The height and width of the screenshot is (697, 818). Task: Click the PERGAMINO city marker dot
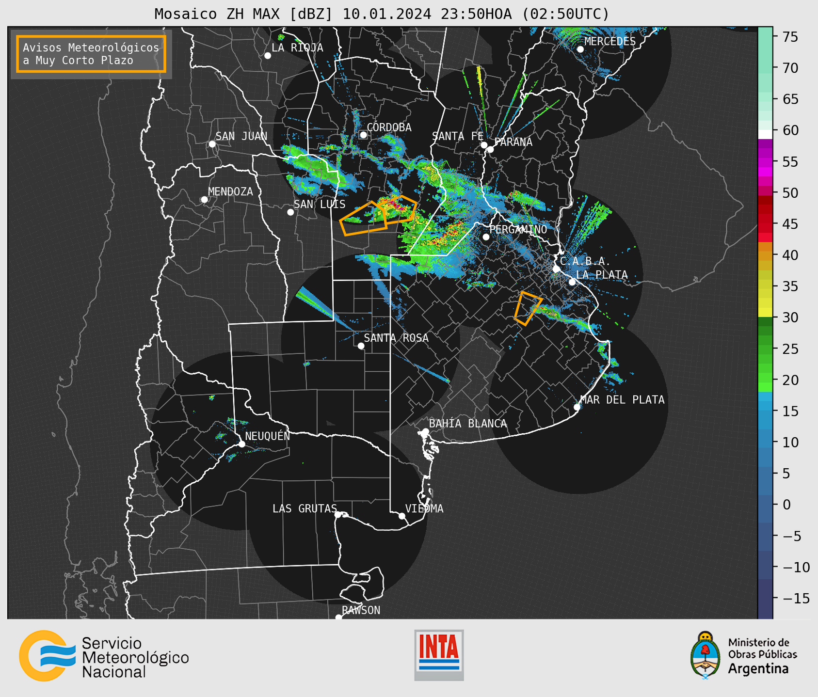coord(486,237)
